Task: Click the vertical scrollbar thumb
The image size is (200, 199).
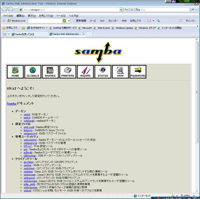Action: [197, 92]
